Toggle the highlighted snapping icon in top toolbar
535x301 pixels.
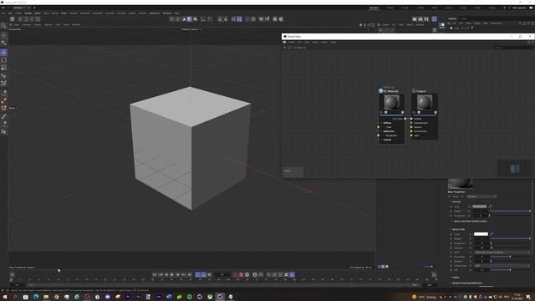pyautogui.click(x=240, y=19)
